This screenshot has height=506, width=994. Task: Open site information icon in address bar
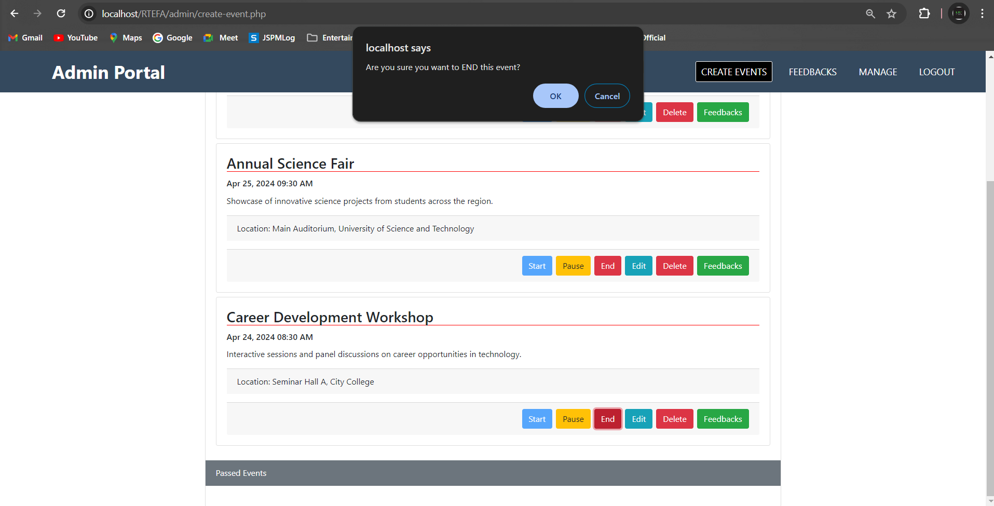(89, 14)
